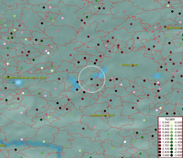Select the "-1.761" legend value text

(x=178, y=146)
